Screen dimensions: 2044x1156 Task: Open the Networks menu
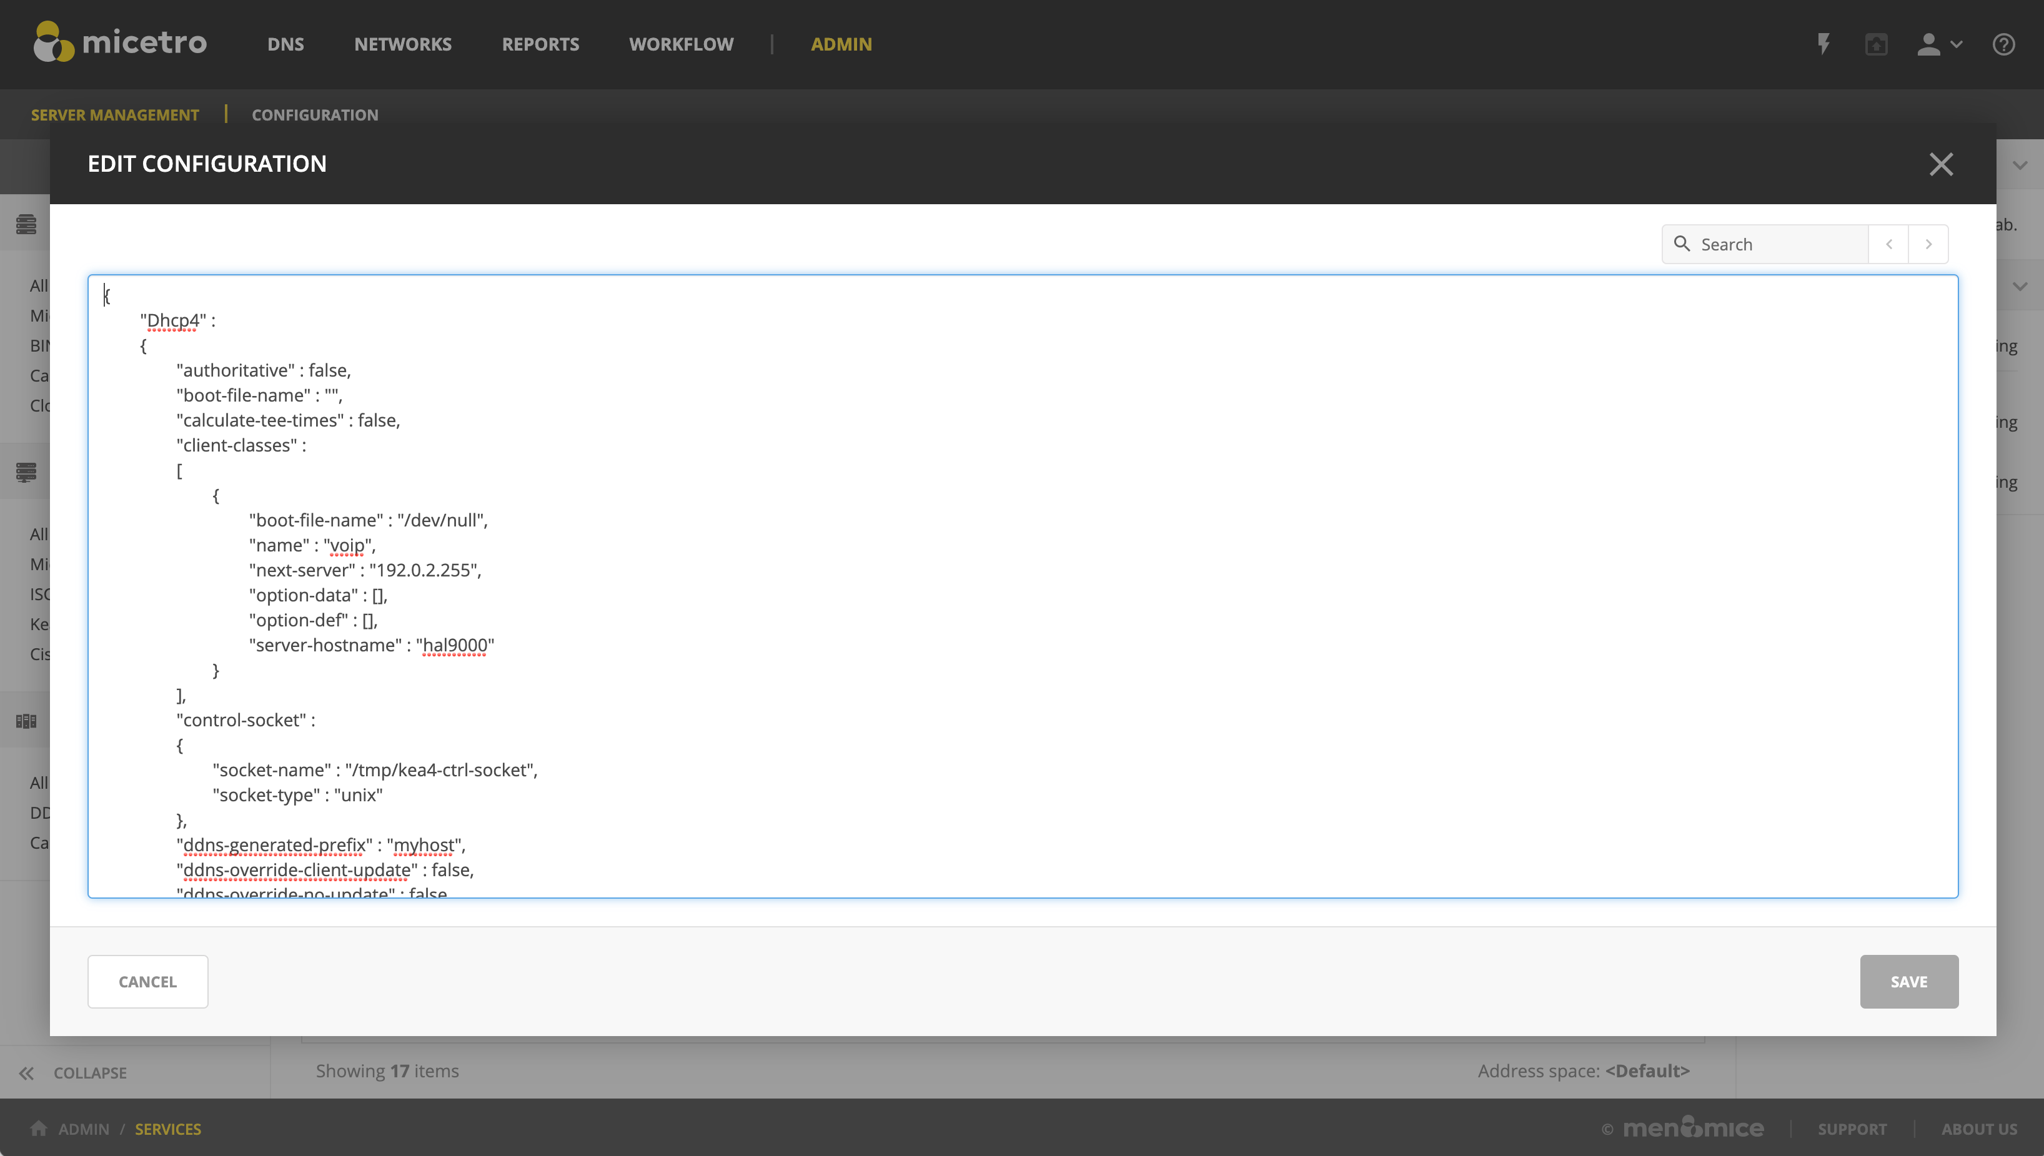click(x=402, y=44)
